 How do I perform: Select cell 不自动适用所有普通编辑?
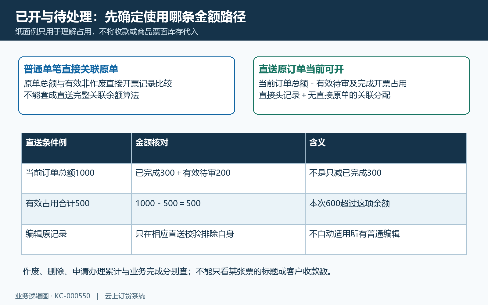coord(386,239)
